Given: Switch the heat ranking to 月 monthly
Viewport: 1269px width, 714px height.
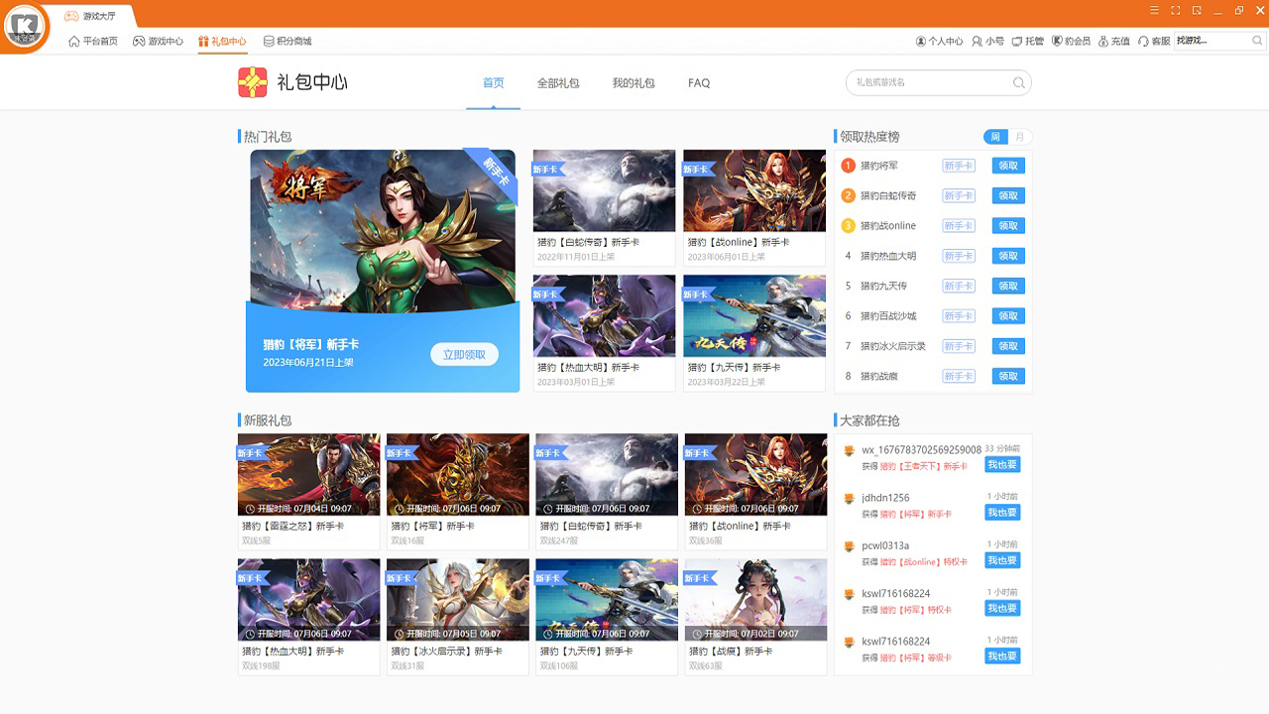Looking at the screenshot, I should pos(1022,137).
